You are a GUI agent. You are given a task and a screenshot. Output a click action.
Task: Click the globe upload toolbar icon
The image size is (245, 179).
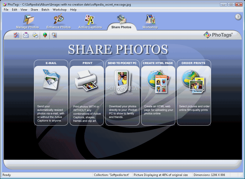click(45, 35)
